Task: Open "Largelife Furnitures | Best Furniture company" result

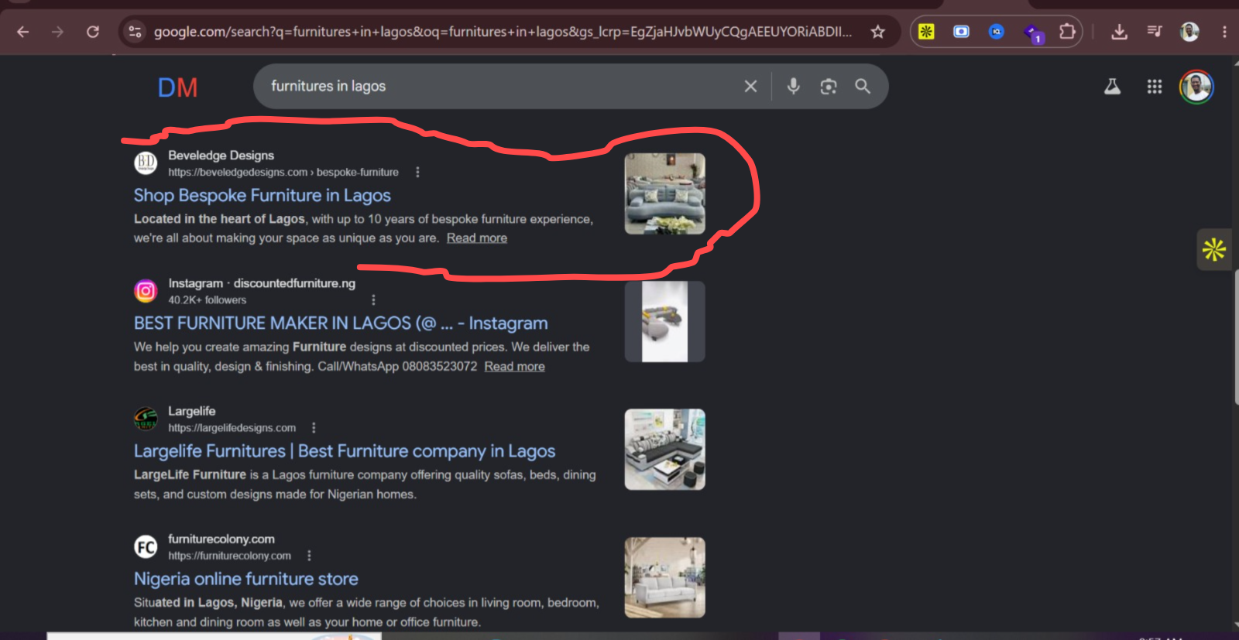Action: coord(345,451)
